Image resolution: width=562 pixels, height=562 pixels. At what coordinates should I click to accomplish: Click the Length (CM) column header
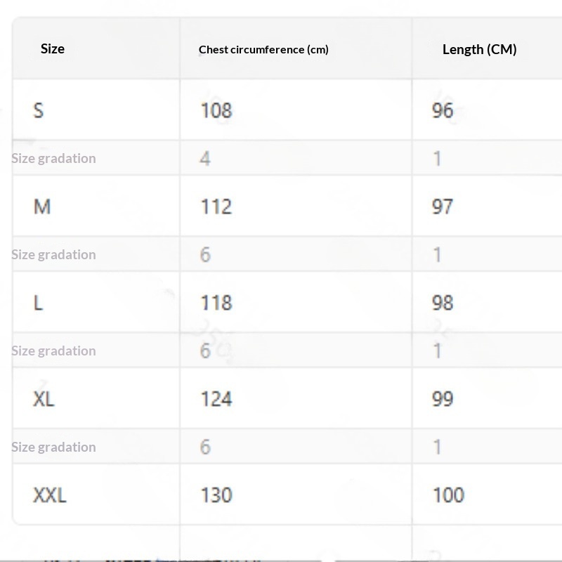point(479,49)
